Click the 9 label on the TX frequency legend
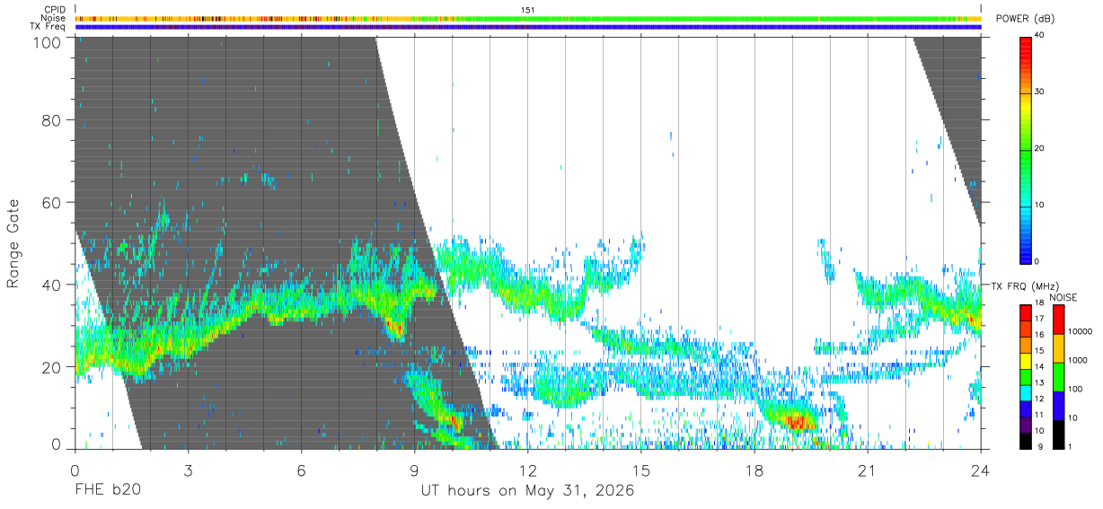This screenshot has width=1103, height=509. click(x=1040, y=446)
